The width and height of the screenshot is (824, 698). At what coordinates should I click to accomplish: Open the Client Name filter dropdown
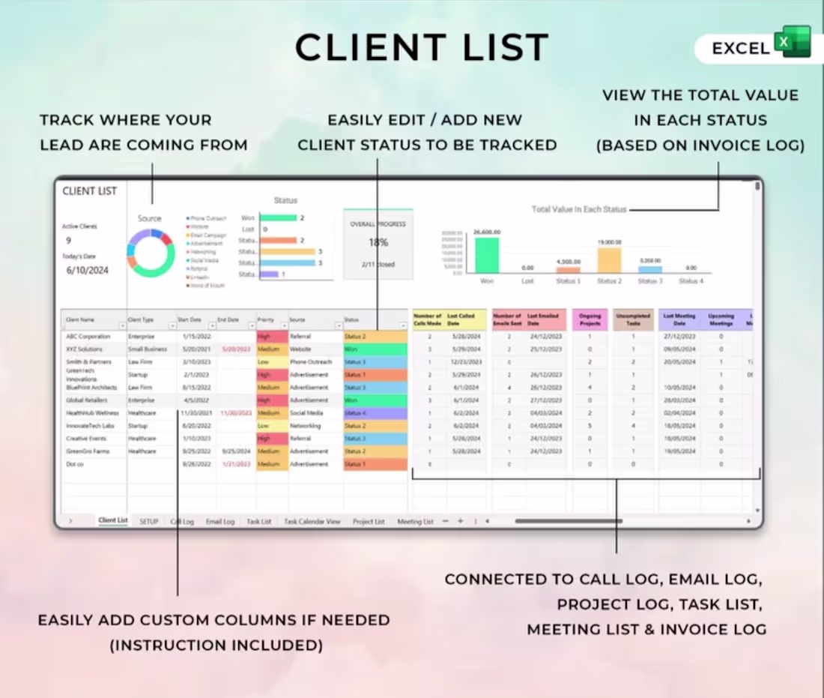pyautogui.click(x=122, y=327)
